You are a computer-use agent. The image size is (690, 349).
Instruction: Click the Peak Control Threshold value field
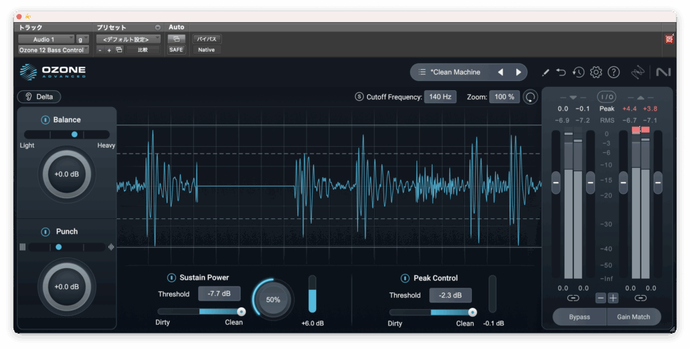[x=450, y=295]
